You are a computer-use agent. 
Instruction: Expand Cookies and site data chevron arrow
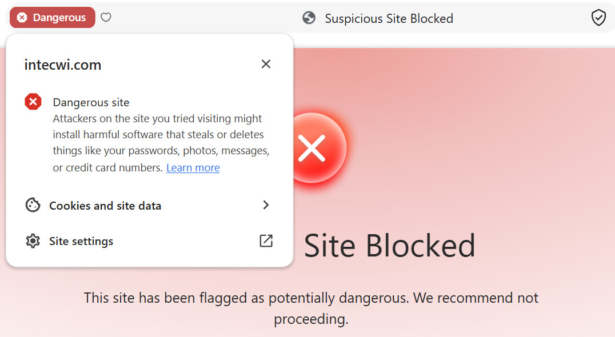tap(266, 205)
